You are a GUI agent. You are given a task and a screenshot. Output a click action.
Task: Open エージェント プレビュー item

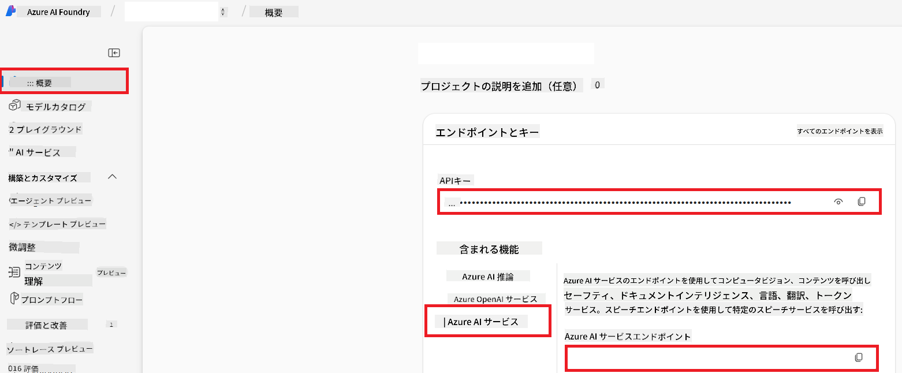(x=51, y=200)
